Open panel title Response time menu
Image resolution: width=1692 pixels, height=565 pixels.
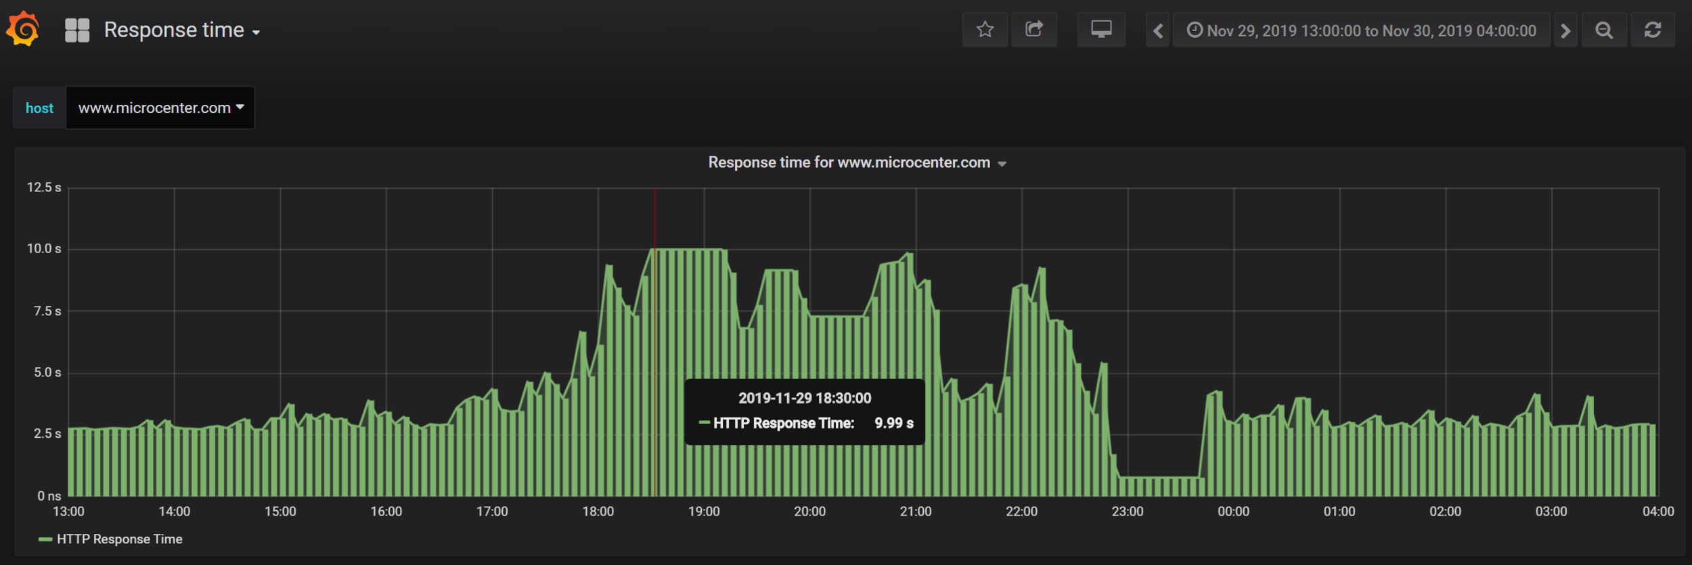point(857,162)
